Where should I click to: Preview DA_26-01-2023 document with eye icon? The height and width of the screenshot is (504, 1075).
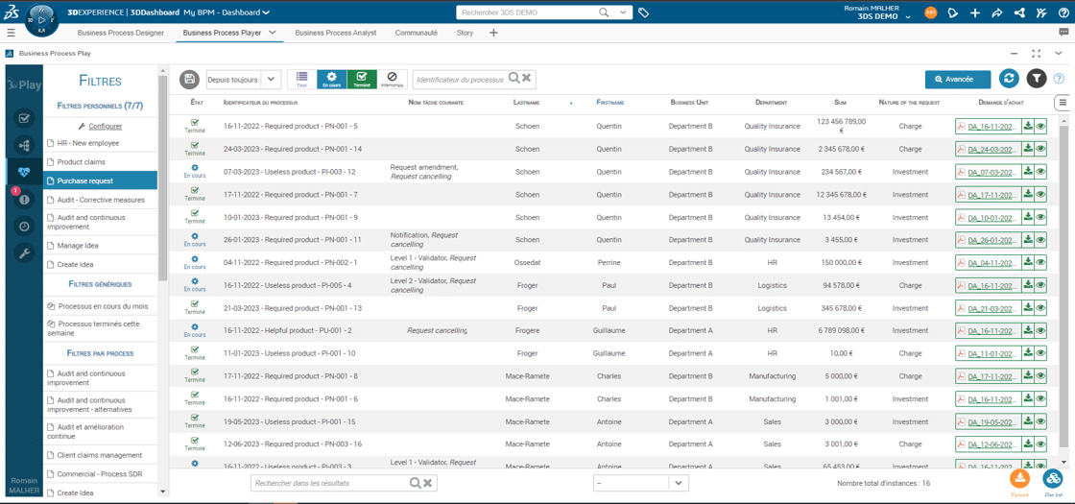(1040, 240)
